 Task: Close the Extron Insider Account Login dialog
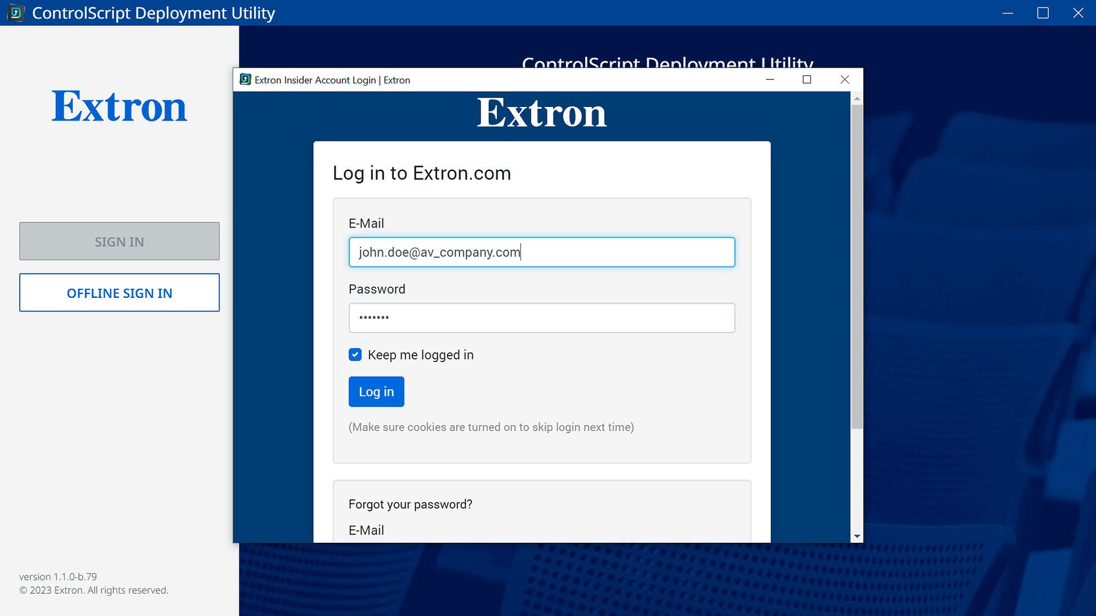[x=844, y=80]
